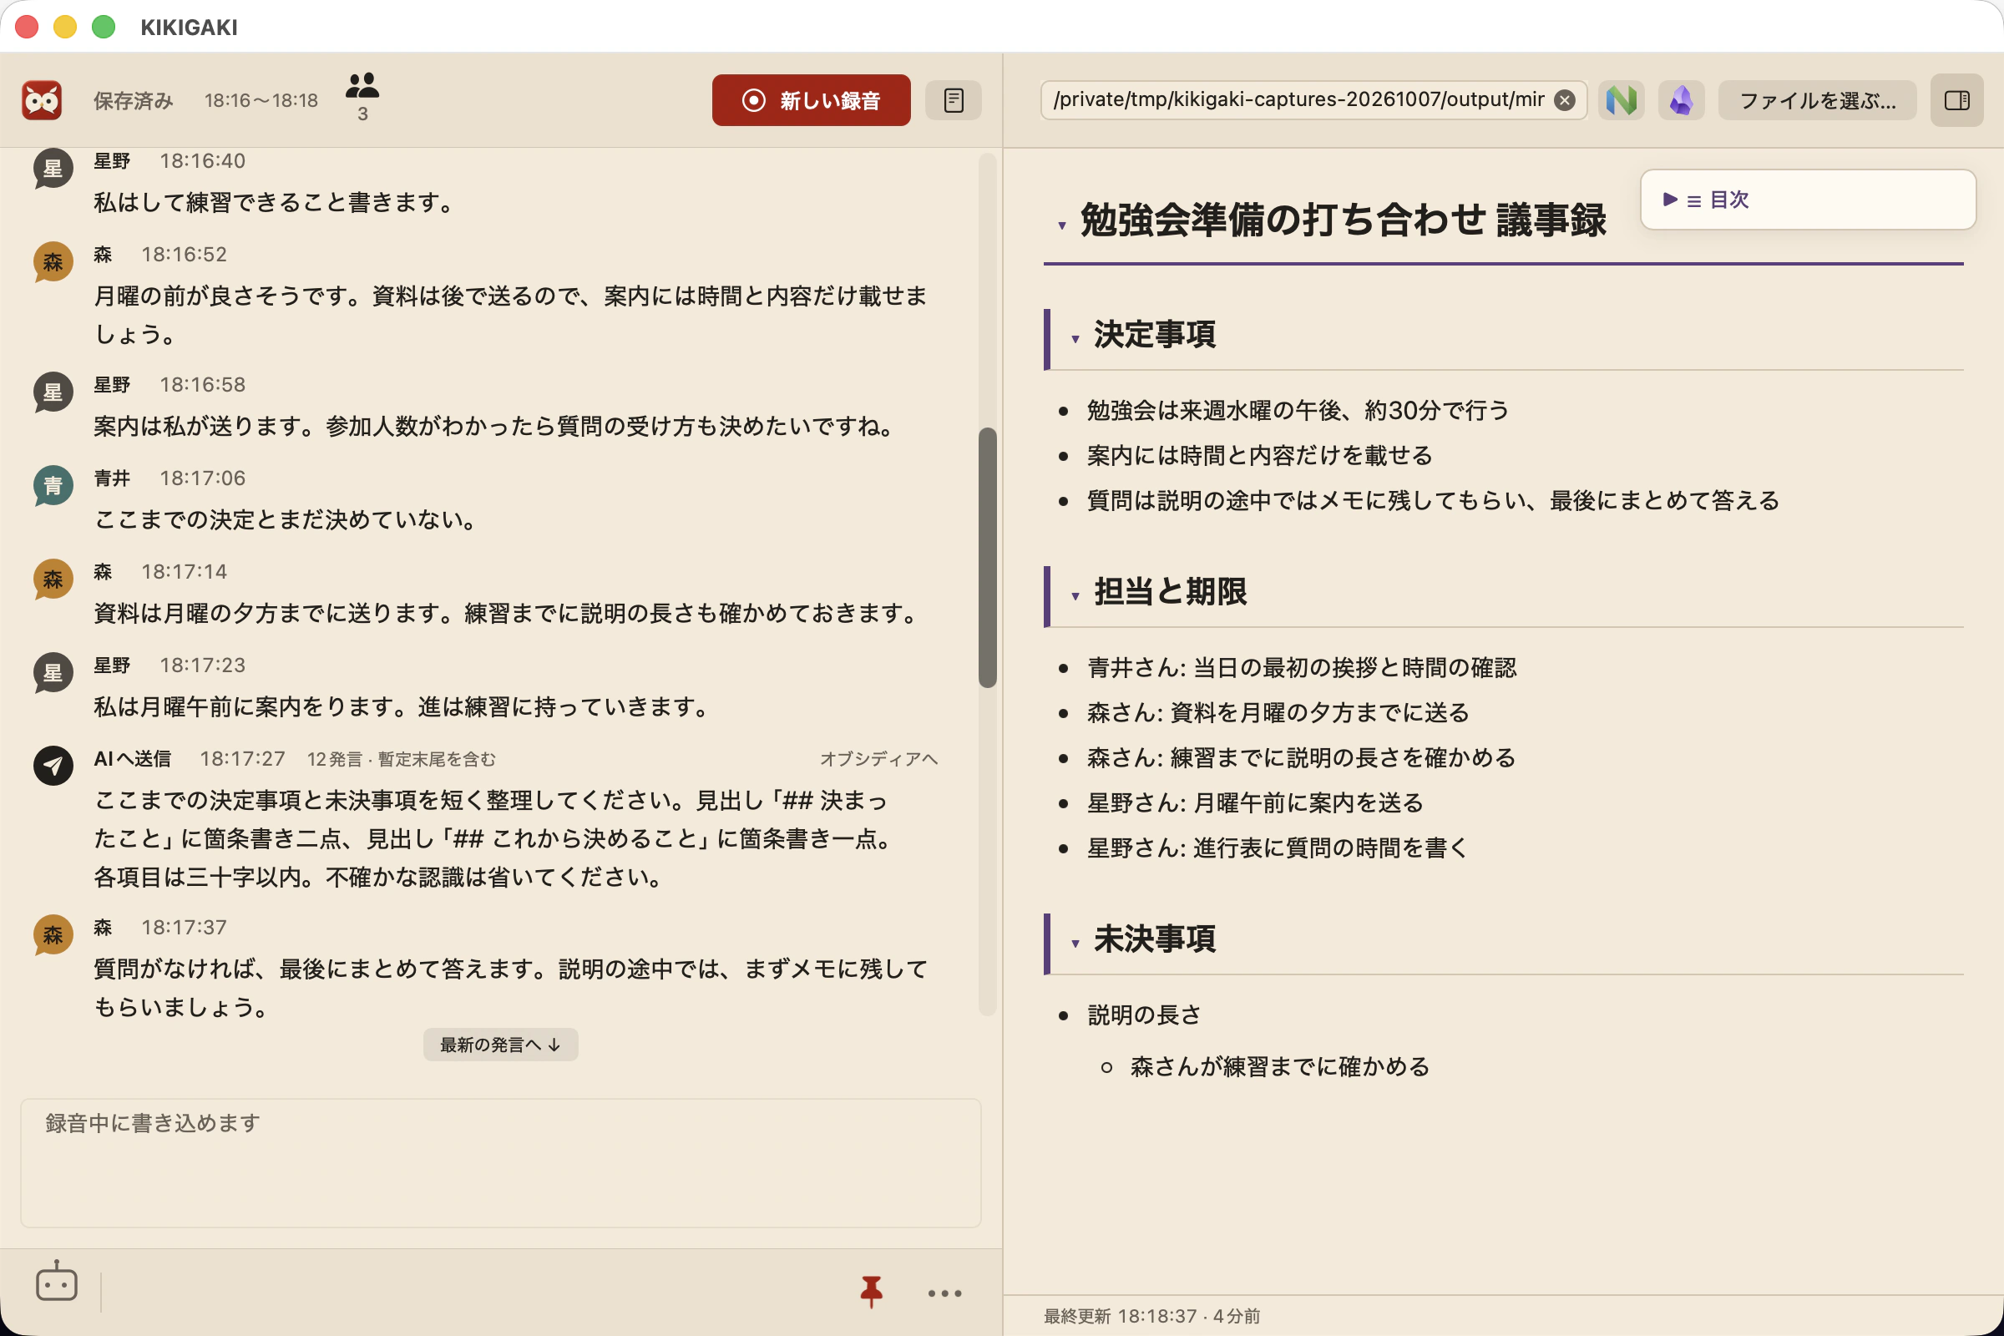Screen dimensions: 2004x1336
Task: Start a new recording with 新しい録音
Action: [x=811, y=100]
